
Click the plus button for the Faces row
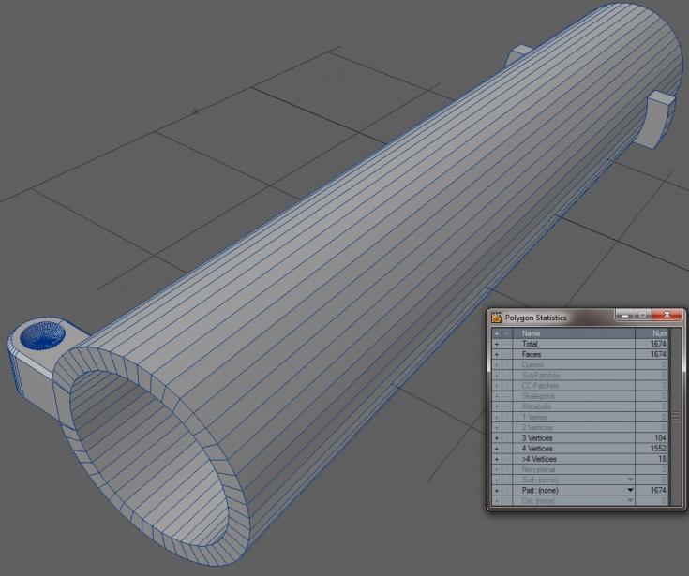tap(497, 355)
